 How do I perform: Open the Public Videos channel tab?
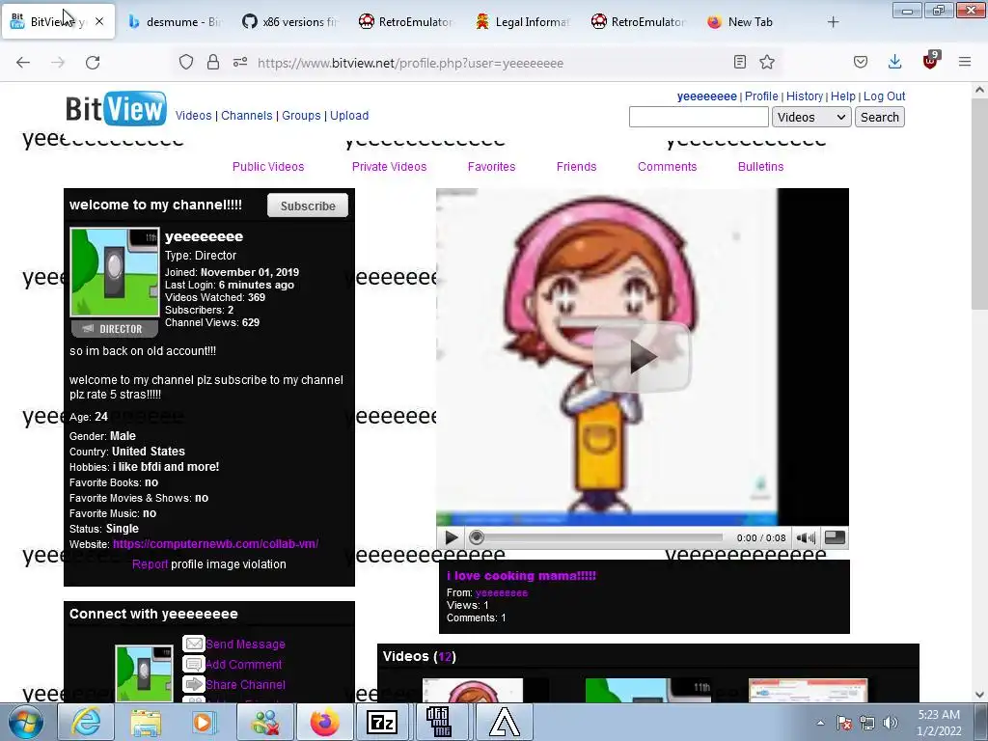[268, 166]
